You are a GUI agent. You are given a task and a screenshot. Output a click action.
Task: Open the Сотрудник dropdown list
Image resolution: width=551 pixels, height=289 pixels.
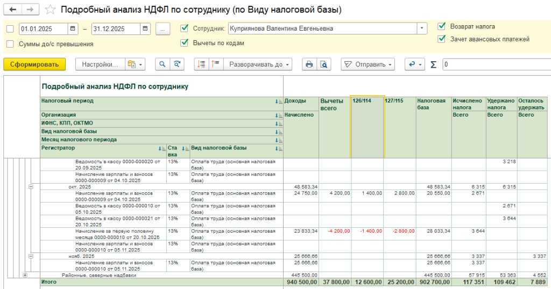(x=422, y=28)
